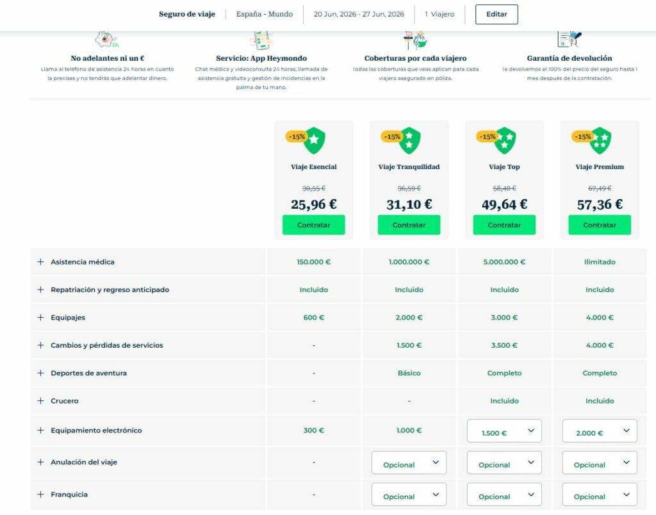Open Franquicia dropdown for Viaje Top
The width and height of the screenshot is (656, 515).
[504, 495]
